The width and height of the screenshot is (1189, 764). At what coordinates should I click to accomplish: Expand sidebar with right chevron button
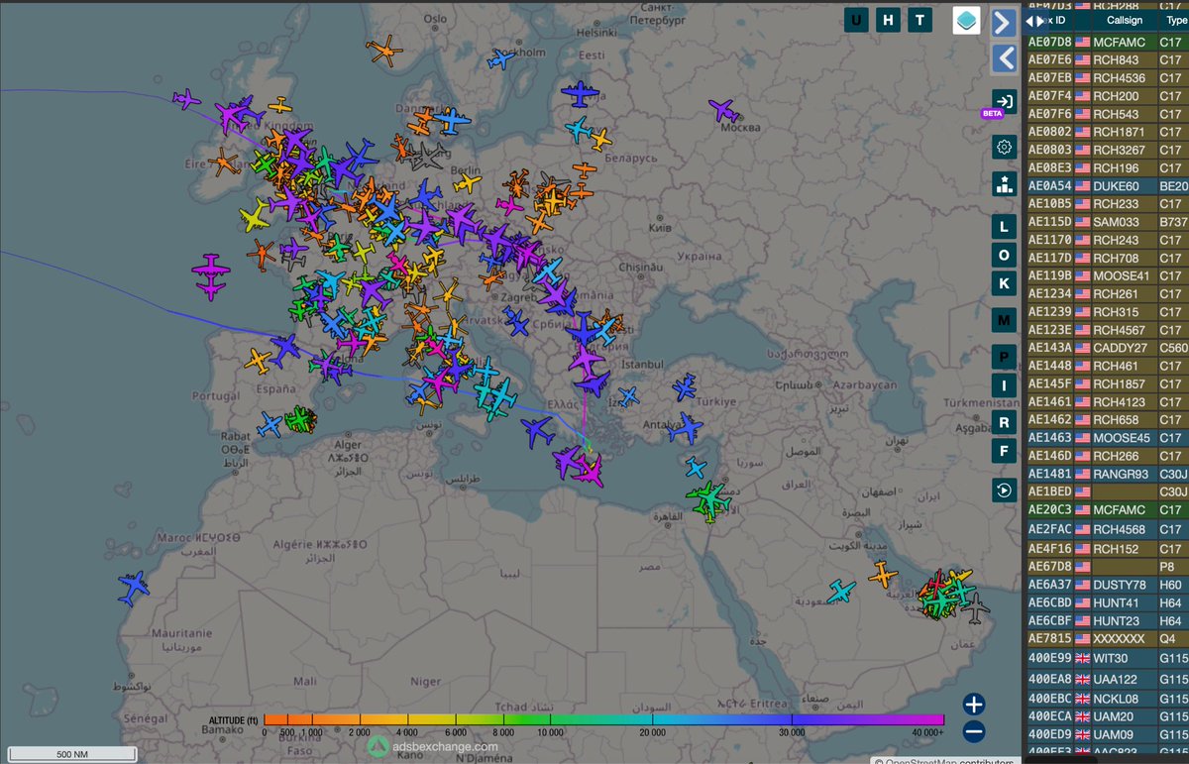pyautogui.click(x=1005, y=22)
